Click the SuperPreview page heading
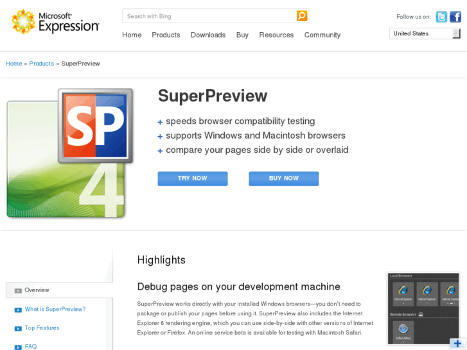 click(x=213, y=96)
